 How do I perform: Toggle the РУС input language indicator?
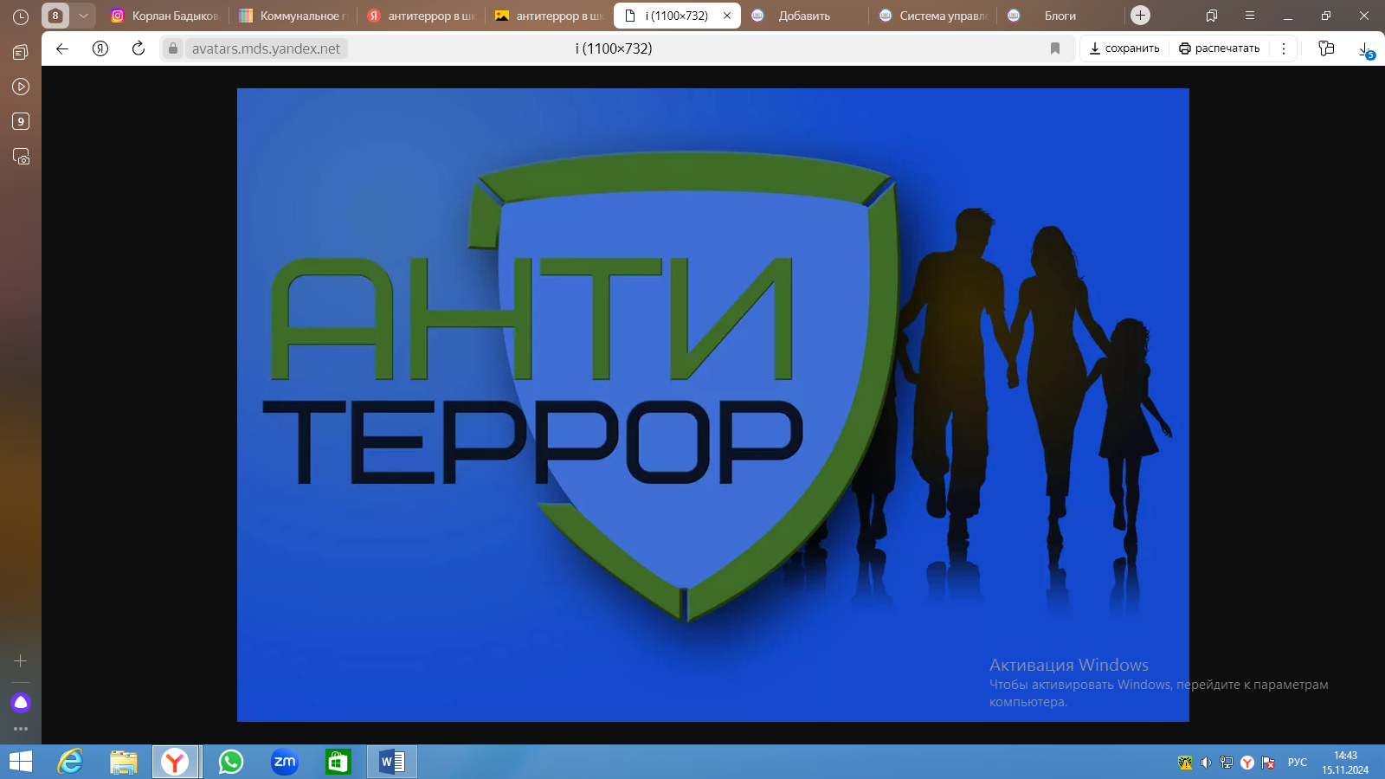click(1297, 763)
